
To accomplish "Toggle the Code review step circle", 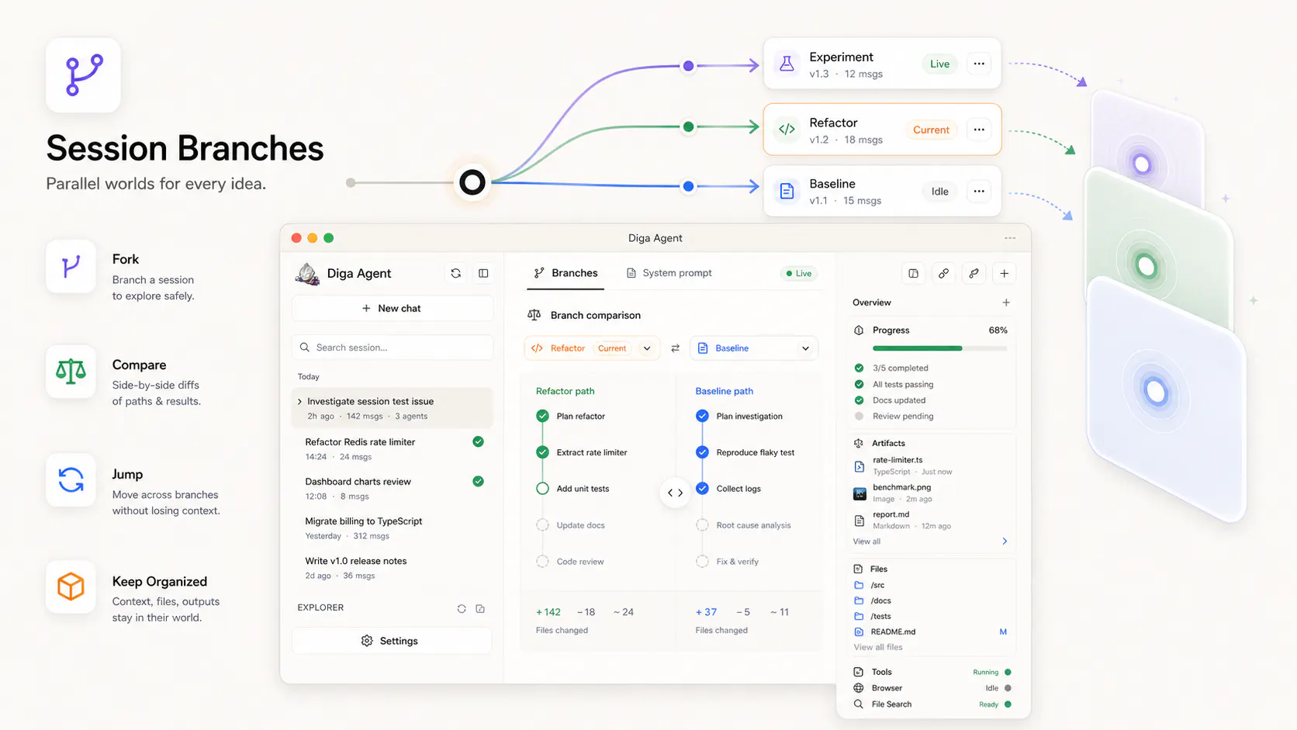I will pyautogui.click(x=542, y=562).
